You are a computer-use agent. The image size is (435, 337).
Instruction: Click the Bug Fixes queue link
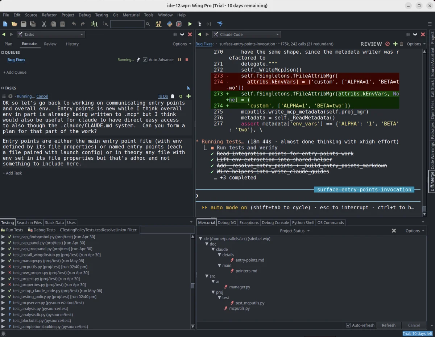16,60
